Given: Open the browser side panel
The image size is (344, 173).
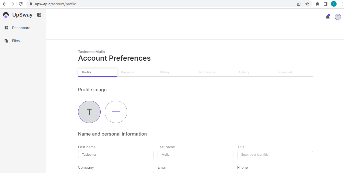Looking at the screenshot, I should [x=325, y=4].
